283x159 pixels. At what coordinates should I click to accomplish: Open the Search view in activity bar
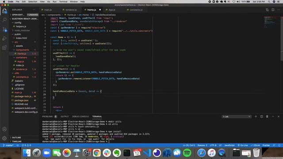[x=4, y=20]
